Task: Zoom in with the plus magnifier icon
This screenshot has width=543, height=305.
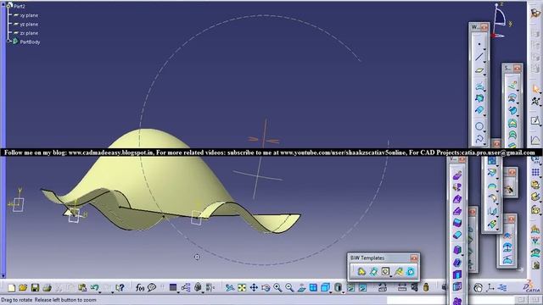Action: point(277,287)
